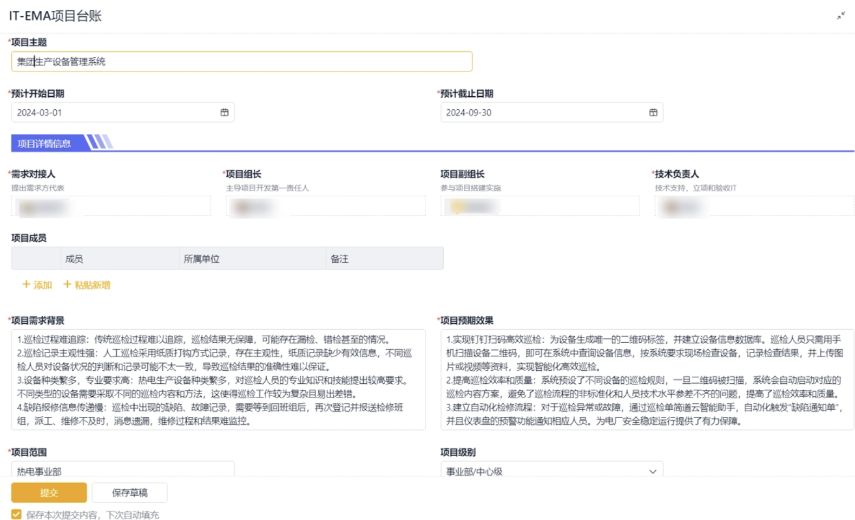The height and width of the screenshot is (520, 855).
Task: Toggle 保存本次提交内容 checkbox
Action: pos(16,514)
